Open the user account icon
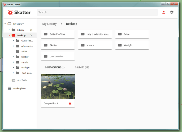 click(164, 12)
